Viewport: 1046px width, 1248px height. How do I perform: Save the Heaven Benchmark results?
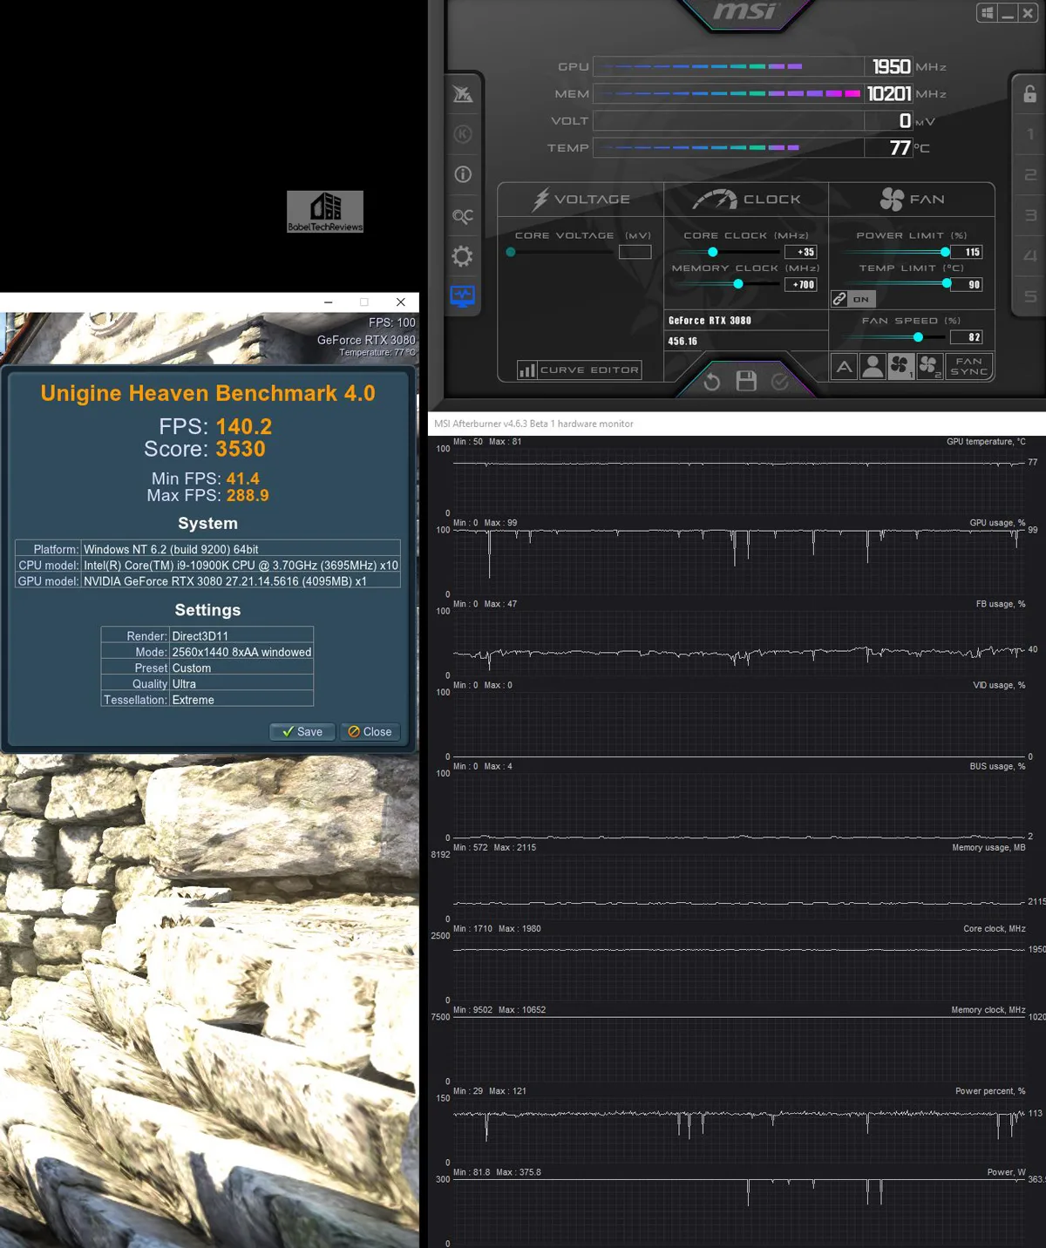click(302, 732)
